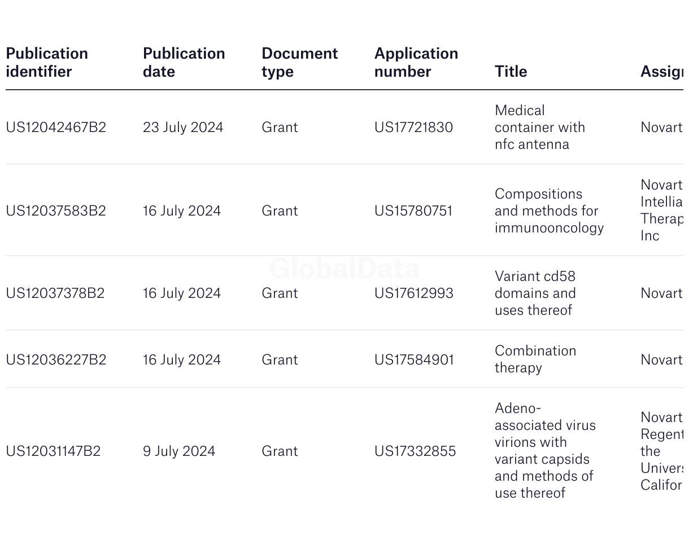
Task: Click the "Combination therapy" title
Action: 535,359
